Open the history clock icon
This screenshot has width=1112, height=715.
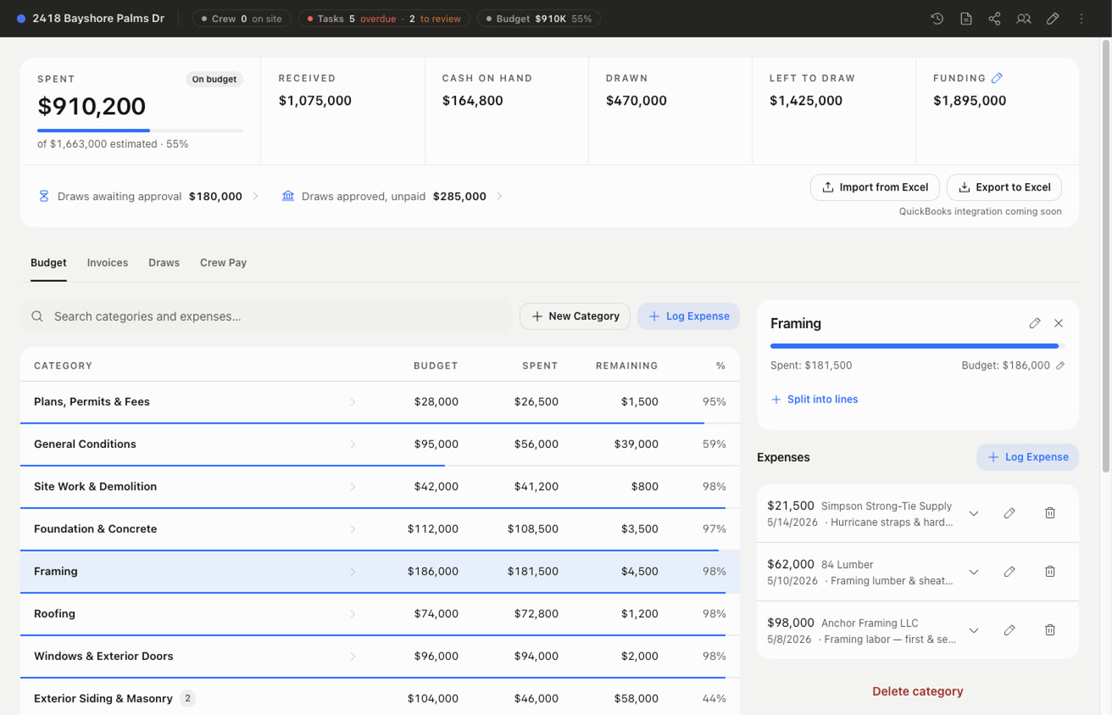[937, 18]
